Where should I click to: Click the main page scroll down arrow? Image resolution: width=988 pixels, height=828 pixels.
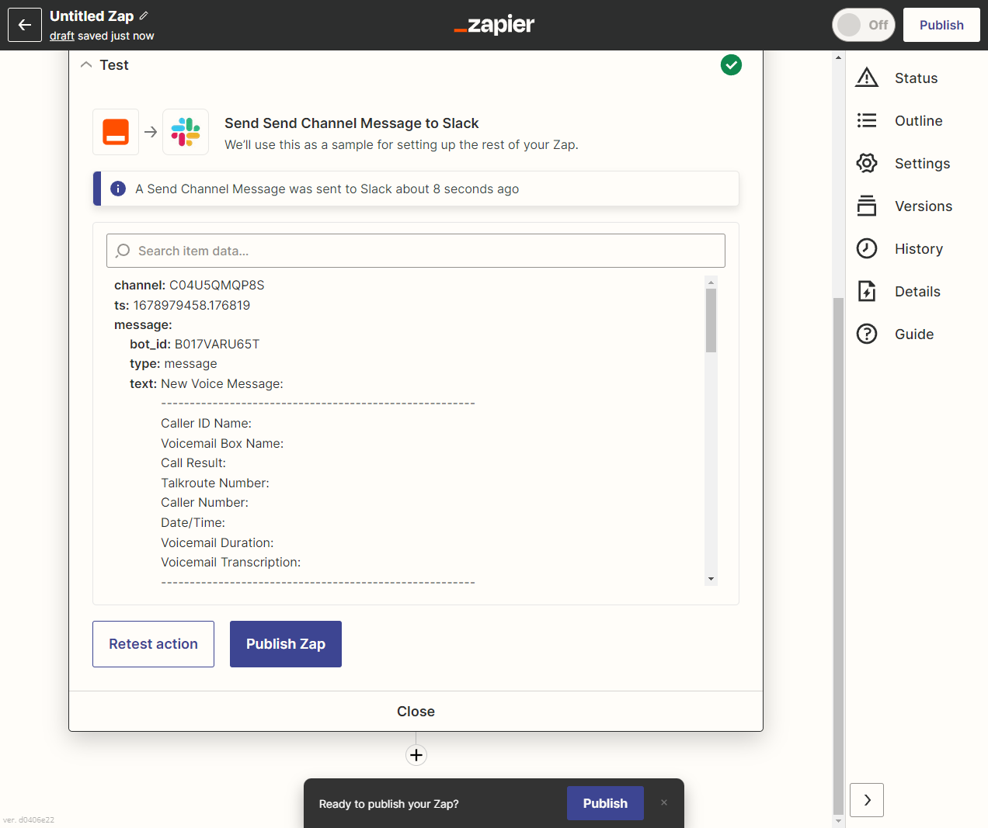[x=838, y=821]
